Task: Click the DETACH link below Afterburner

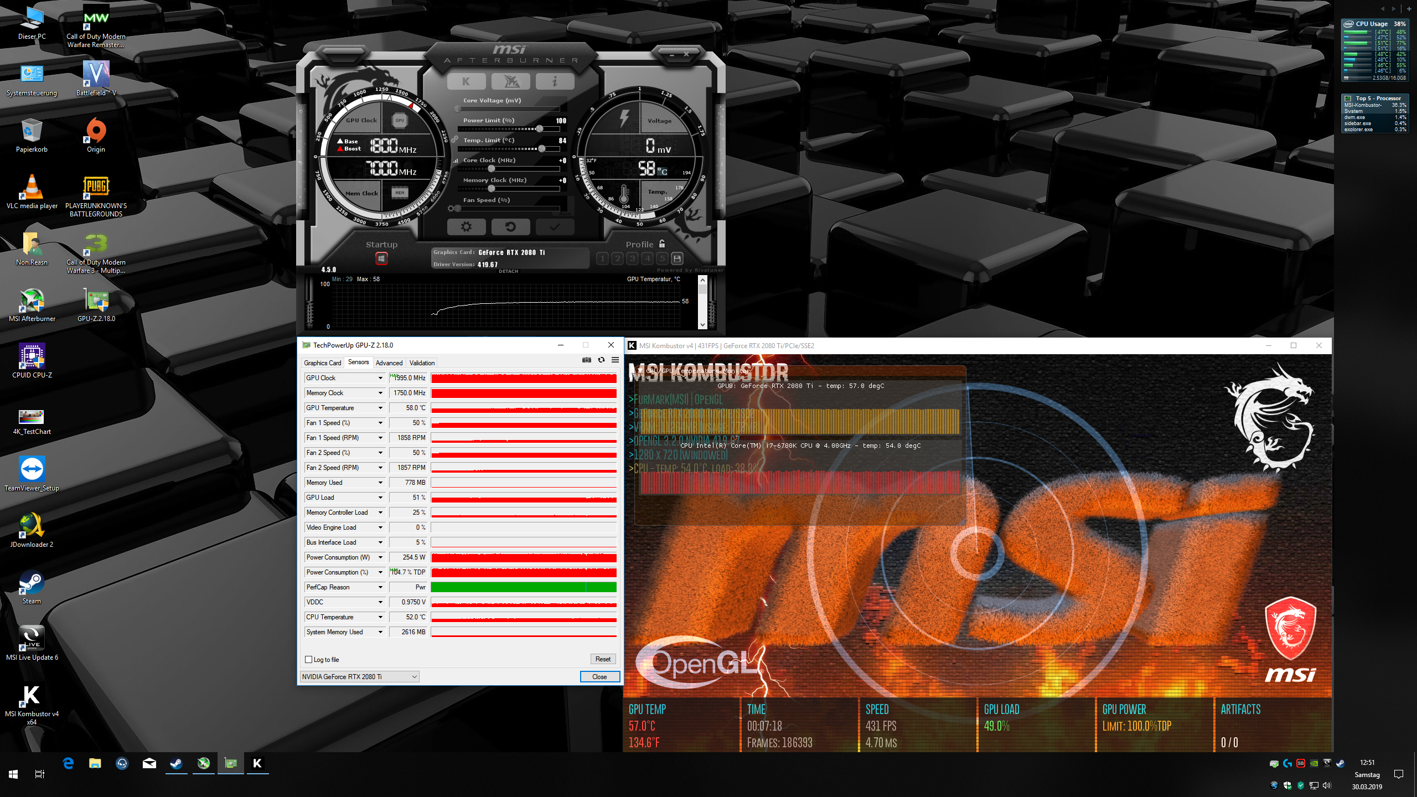Action: pyautogui.click(x=508, y=271)
